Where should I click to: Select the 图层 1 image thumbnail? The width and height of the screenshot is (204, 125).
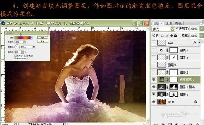tap(162, 94)
